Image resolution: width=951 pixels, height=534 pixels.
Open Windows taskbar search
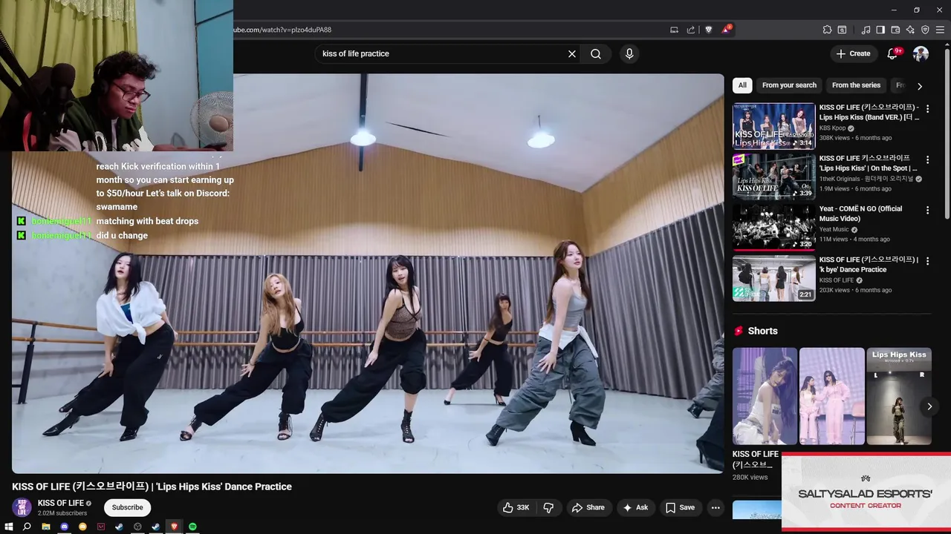[27, 527]
